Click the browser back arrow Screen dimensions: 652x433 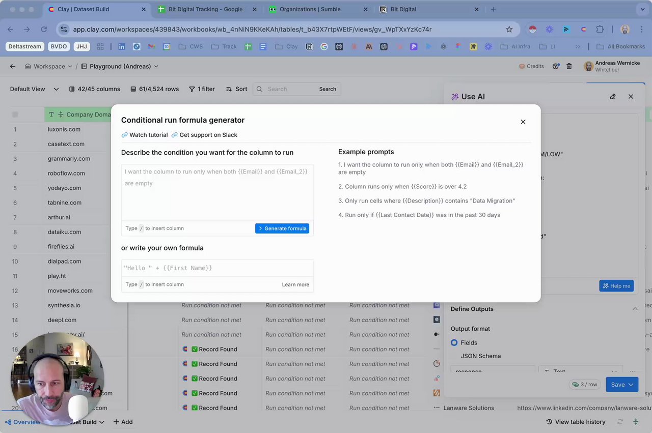point(11,30)
